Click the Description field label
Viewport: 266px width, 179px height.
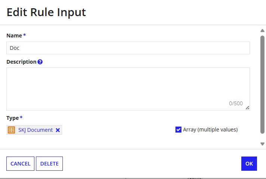tap(21, 62)
